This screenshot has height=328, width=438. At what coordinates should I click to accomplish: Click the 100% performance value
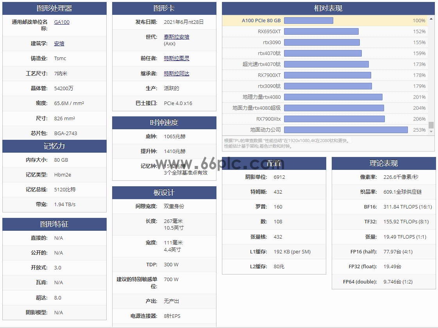coord(419,21)
